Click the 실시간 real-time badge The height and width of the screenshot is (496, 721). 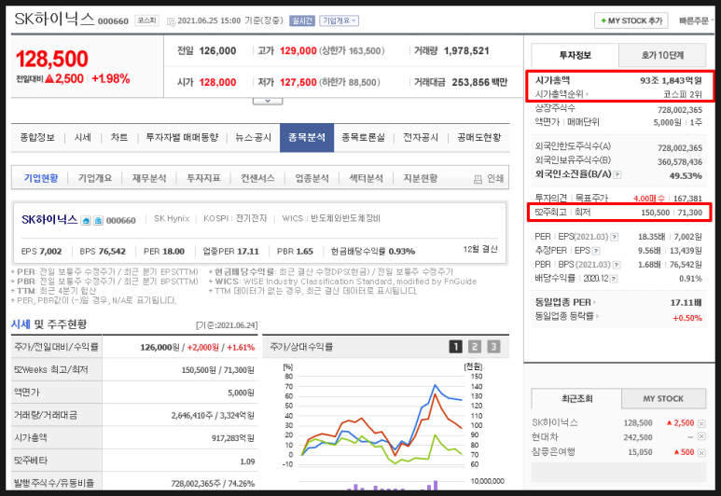(x=301, y=21)
